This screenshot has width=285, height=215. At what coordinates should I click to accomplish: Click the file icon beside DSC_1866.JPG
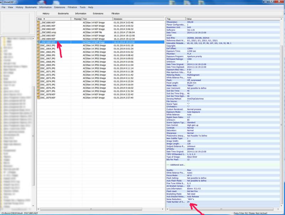click(x=38, y=55)
